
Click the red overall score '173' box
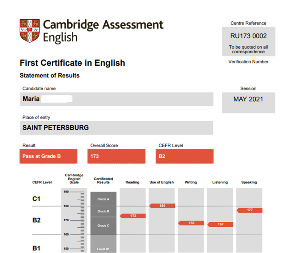[x=116, y=156]
